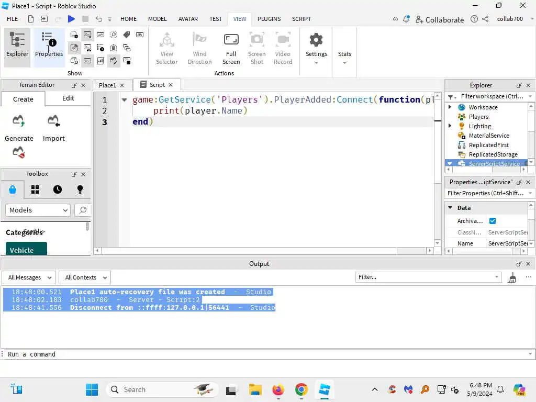Click the Script Performance graph line icon
The height and width of the screenshot is (402, 536).
click(x=100, y=35)
